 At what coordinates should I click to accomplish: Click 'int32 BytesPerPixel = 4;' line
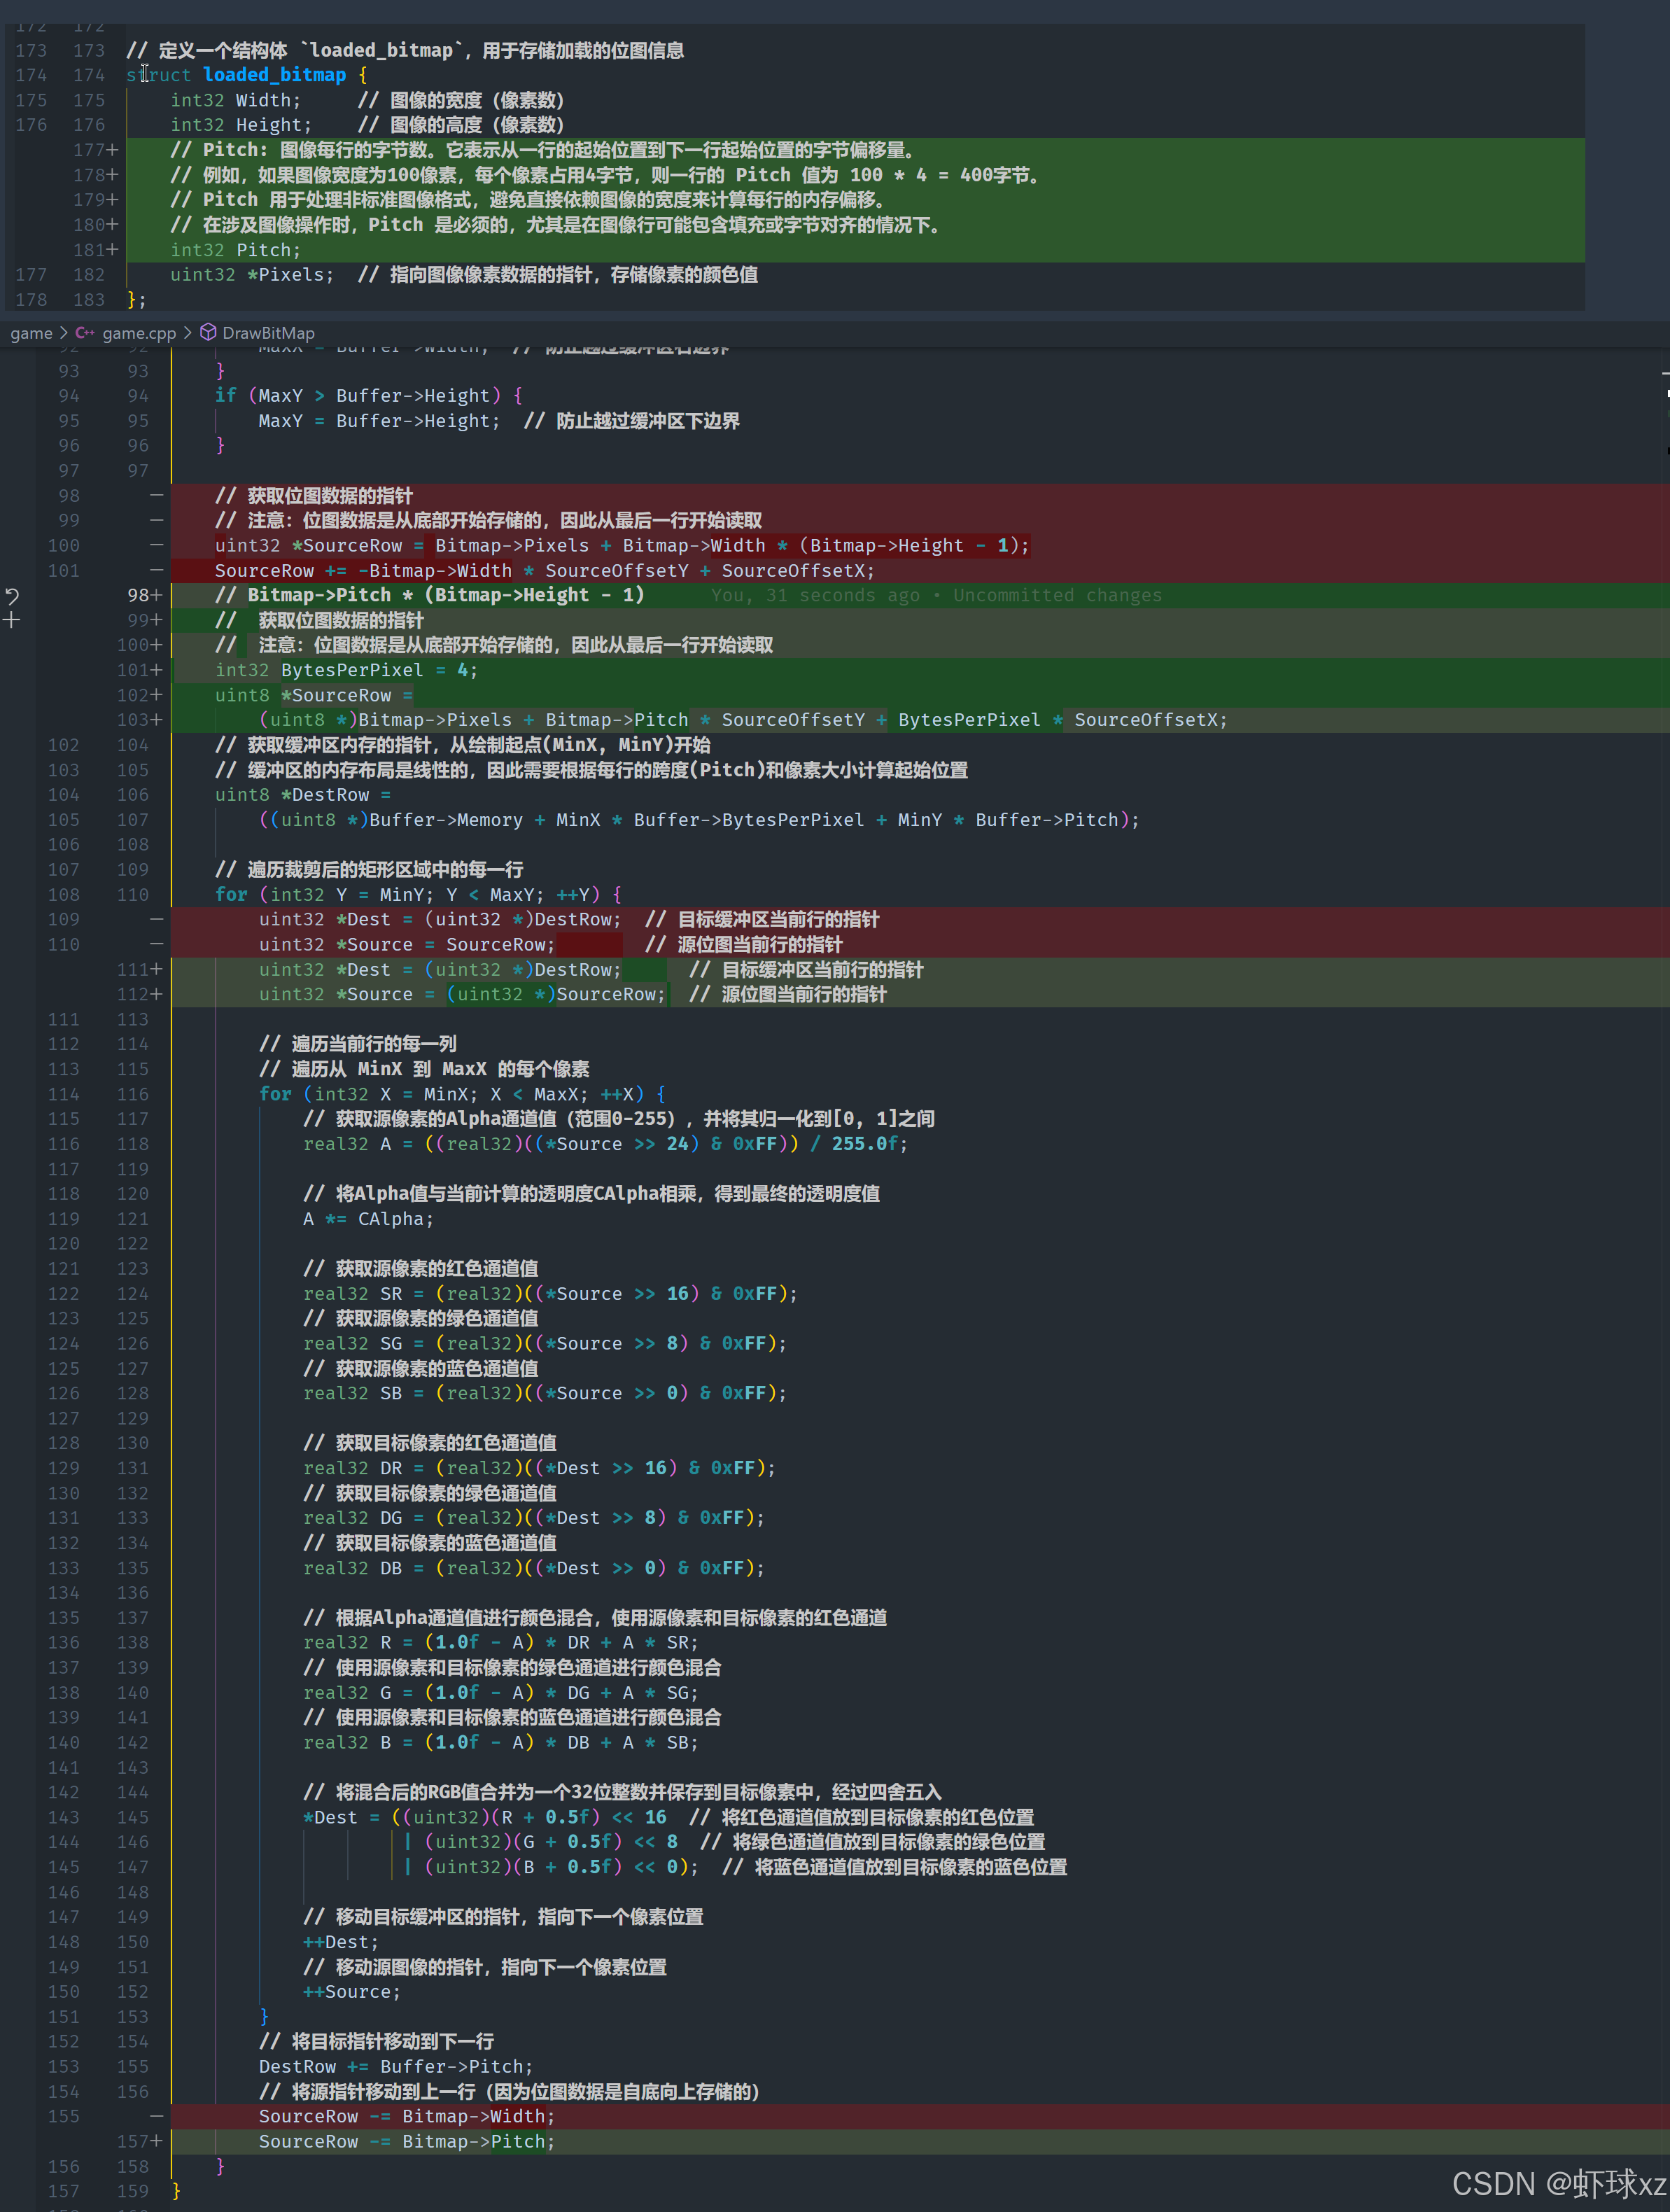(346, 670)
